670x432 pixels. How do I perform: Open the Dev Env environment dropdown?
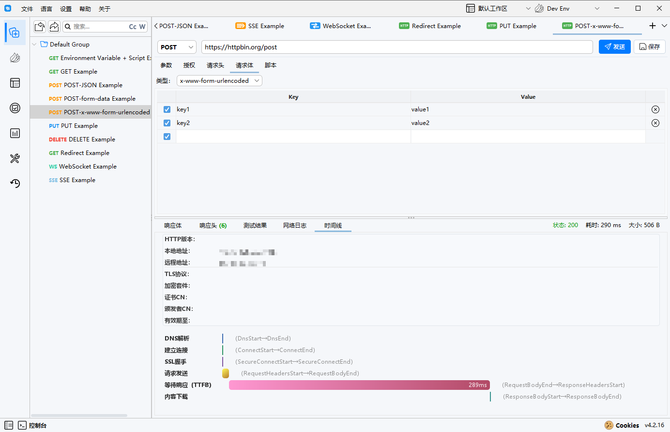pos(566,9)
